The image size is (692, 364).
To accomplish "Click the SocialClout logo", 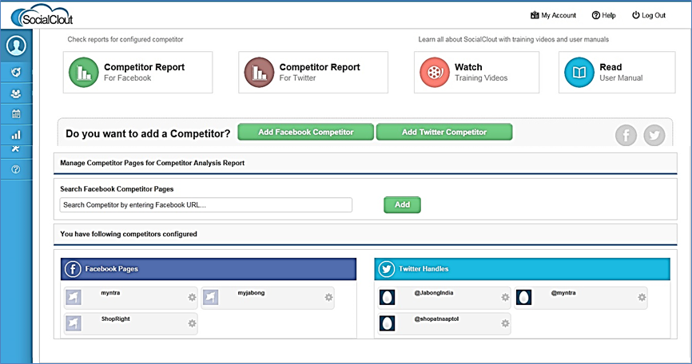I will point(42,16).
